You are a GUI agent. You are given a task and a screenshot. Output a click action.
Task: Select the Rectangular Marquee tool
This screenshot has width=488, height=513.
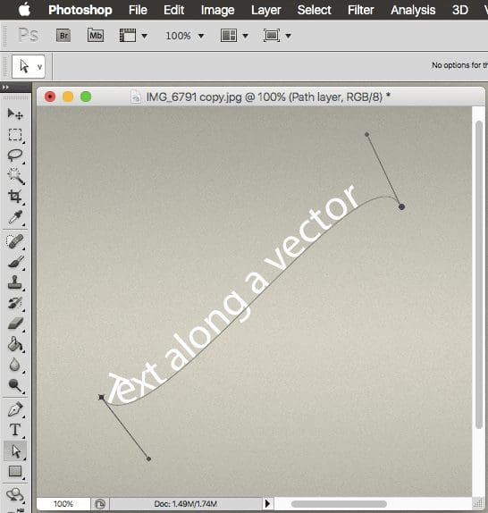tap(15, 134)
